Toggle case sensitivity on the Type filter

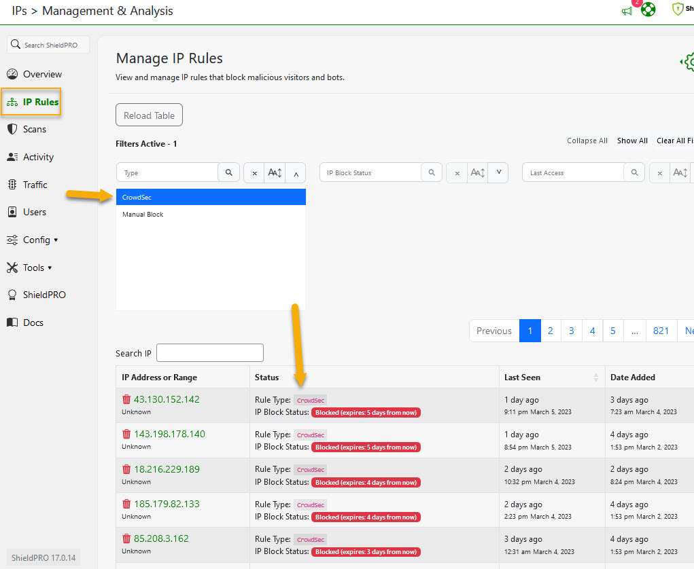(x=274, y=172)
